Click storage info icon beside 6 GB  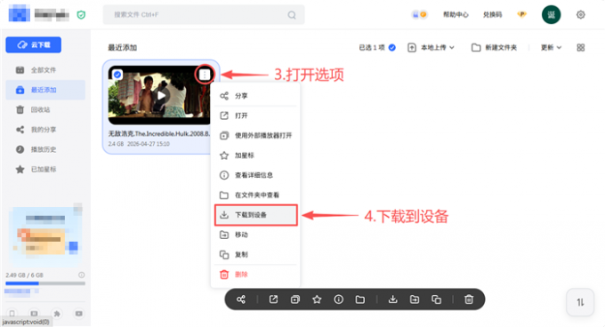point(82,275)
